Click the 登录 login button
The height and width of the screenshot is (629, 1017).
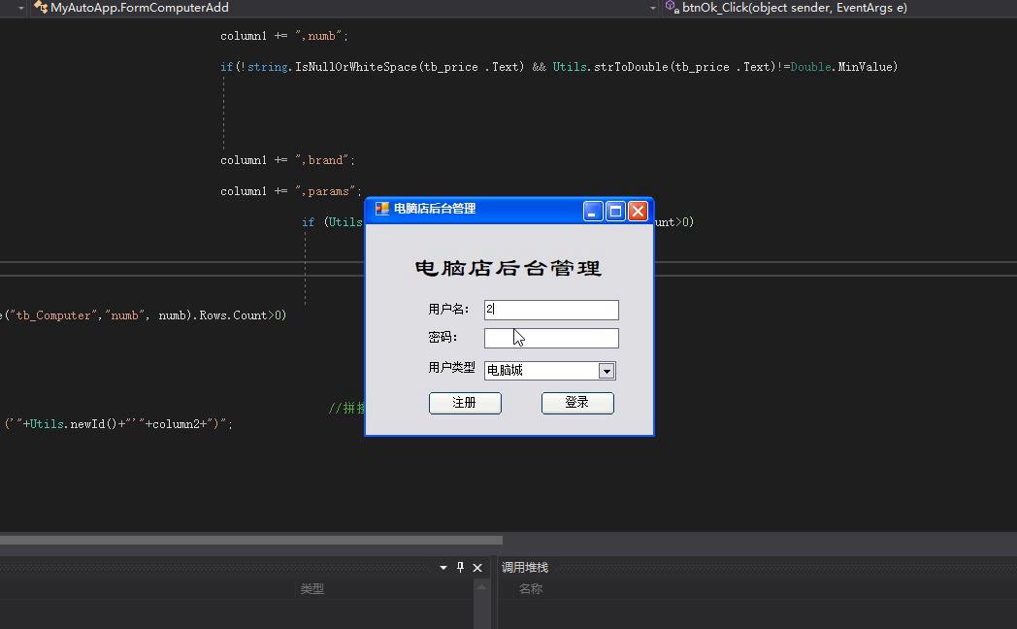coord(577,403)
